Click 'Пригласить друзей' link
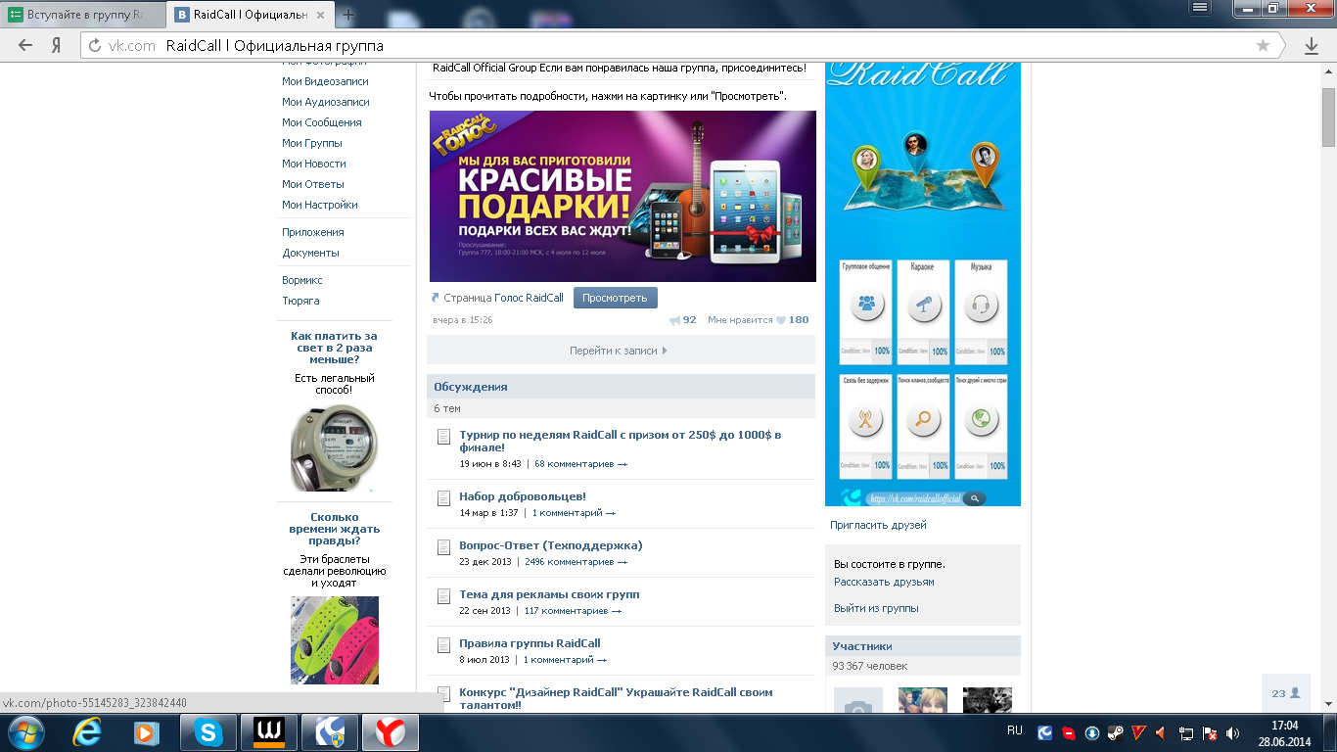Image resolution: width=1337 pixels, height=752 pixels. click(878, 525)
